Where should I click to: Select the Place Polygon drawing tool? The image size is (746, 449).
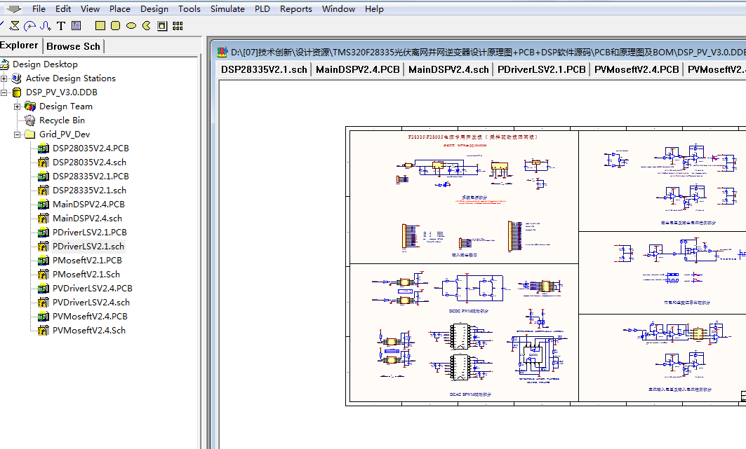coord(14,26)
